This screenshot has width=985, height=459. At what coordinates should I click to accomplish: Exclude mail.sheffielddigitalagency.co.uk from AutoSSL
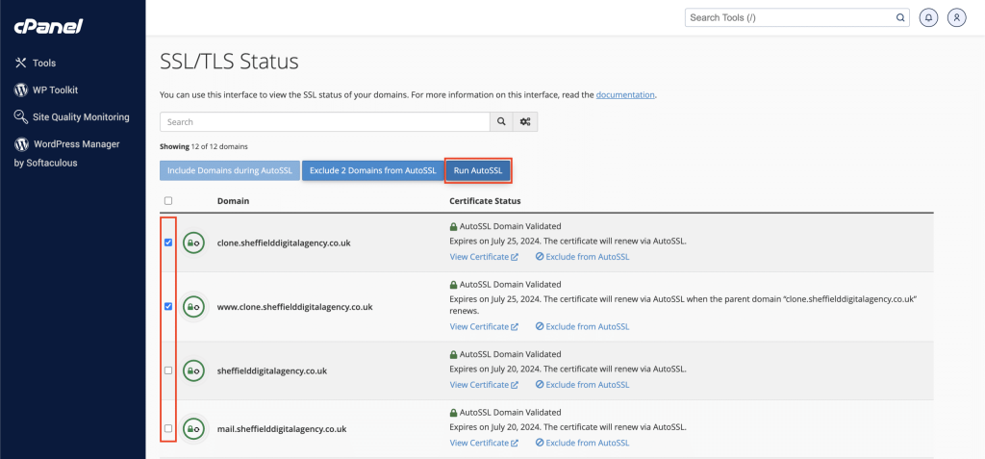click(x=582, y=443)
